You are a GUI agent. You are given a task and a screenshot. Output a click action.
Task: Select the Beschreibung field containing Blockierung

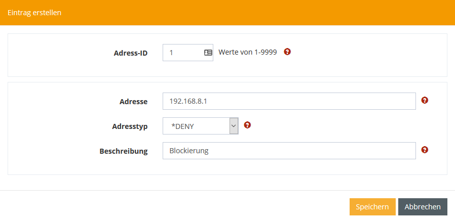[289, 151]
